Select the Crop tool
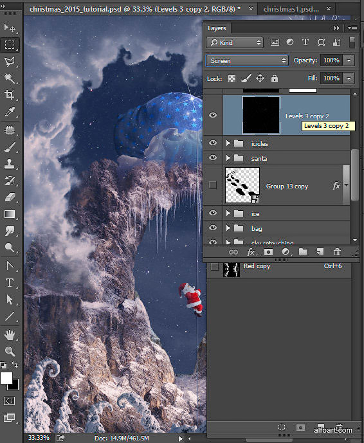364x443 pixels. pyautogui.click(x=10, y=95)
